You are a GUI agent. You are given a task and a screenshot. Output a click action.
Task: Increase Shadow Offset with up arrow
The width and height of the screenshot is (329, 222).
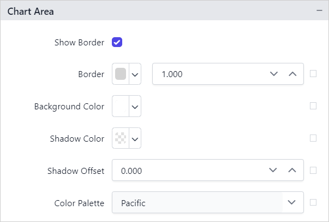(292, 171)
